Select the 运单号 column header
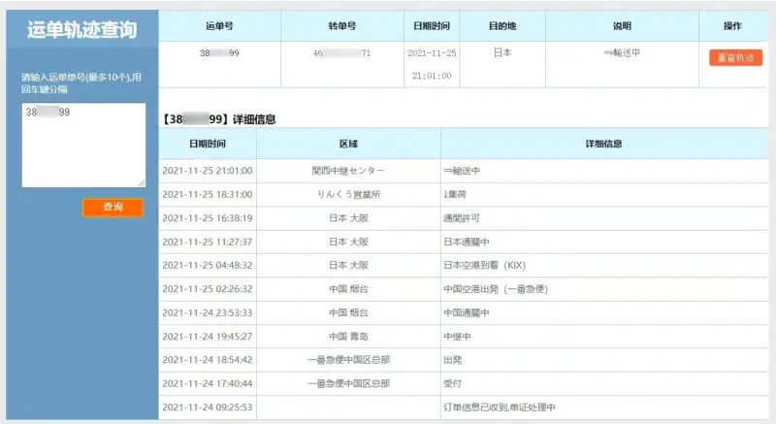Image resolution: width=776 pixels, height=424 pixels. [219, 26]
